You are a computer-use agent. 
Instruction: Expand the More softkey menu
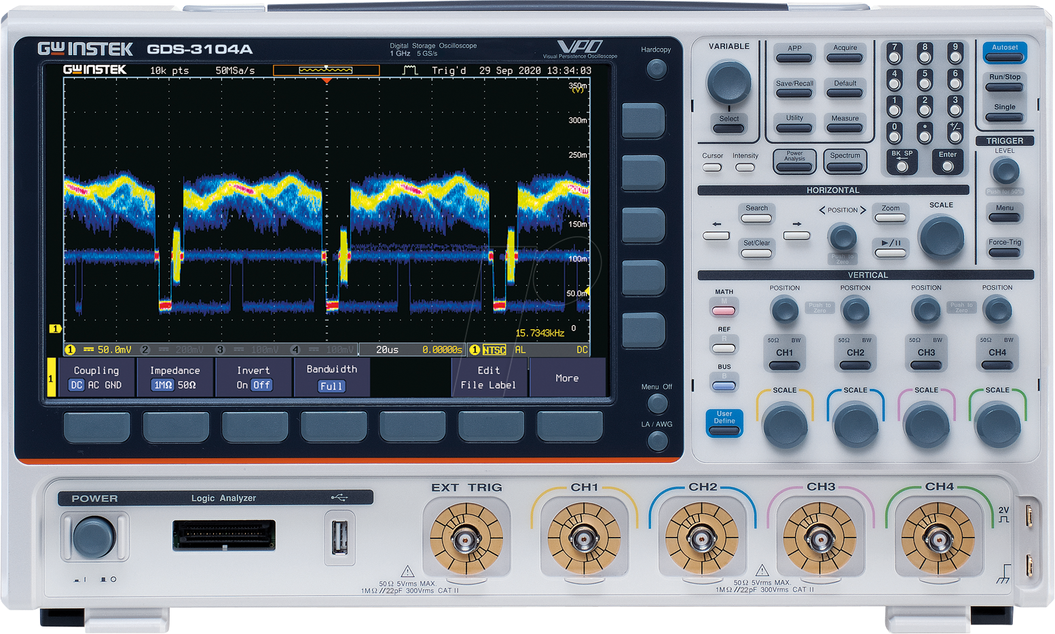[x=567, y=377]
